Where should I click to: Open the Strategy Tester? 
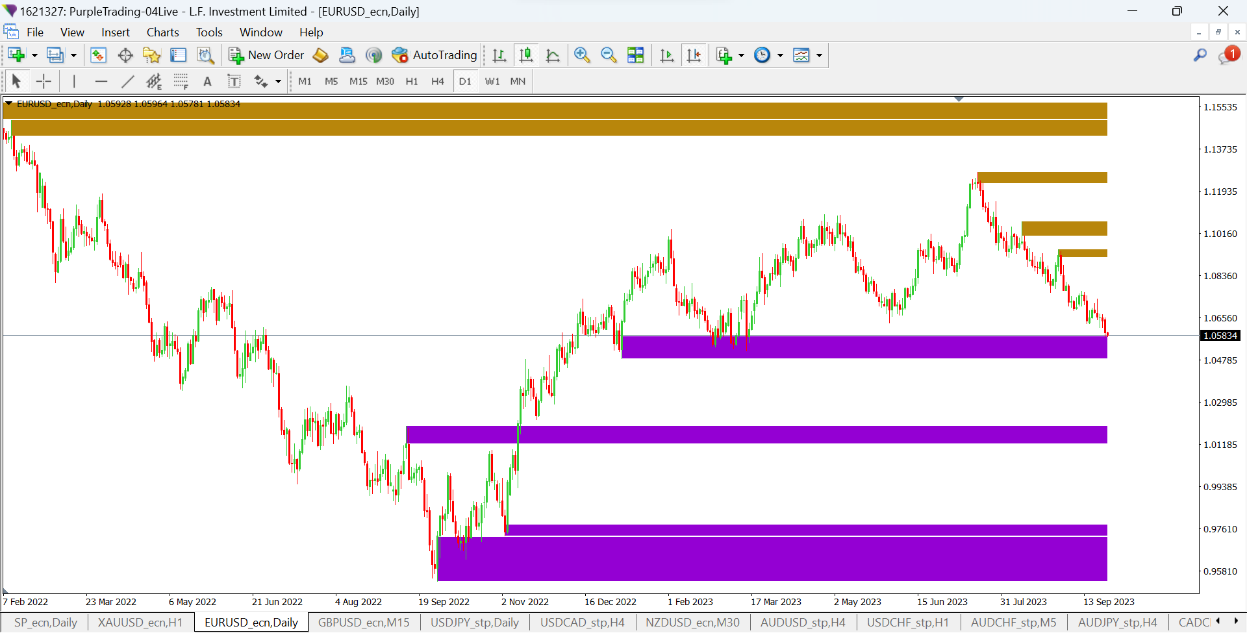point(205,56)
